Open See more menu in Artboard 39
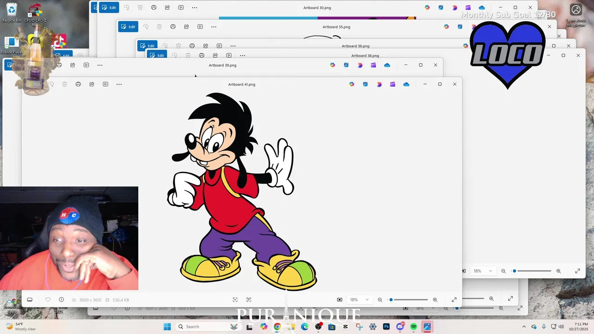The width and height of the screenshot is (594, 334). [100, 65]
